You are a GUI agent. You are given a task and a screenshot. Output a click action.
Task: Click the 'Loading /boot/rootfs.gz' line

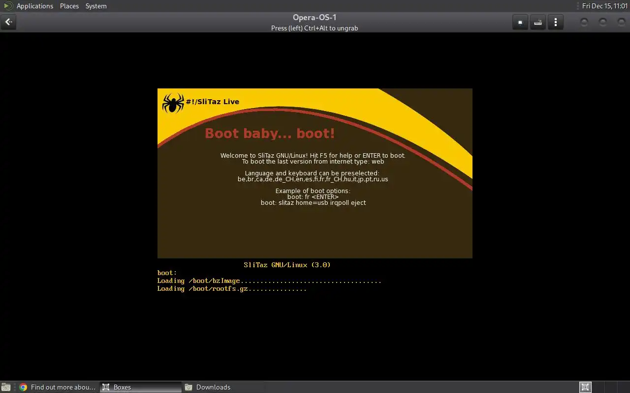tap(232, 289)
